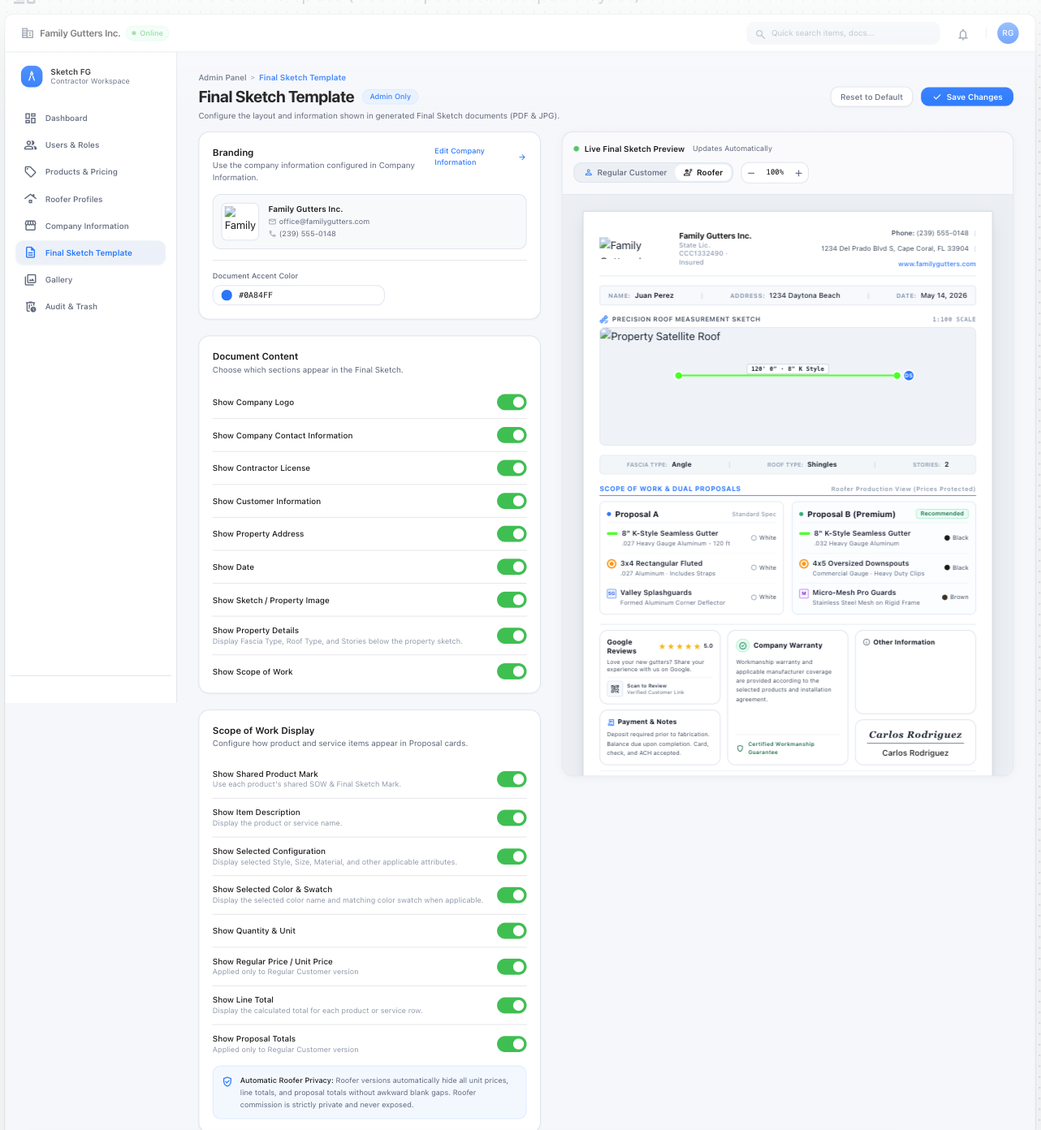Image resolution: width=1041 pixels, height=1130 pixels.
Task: Turn off Show Property Address toggle
Action: [512, 534]
